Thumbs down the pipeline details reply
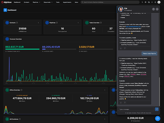The image size is (164, 123). [x=125, y=103]
